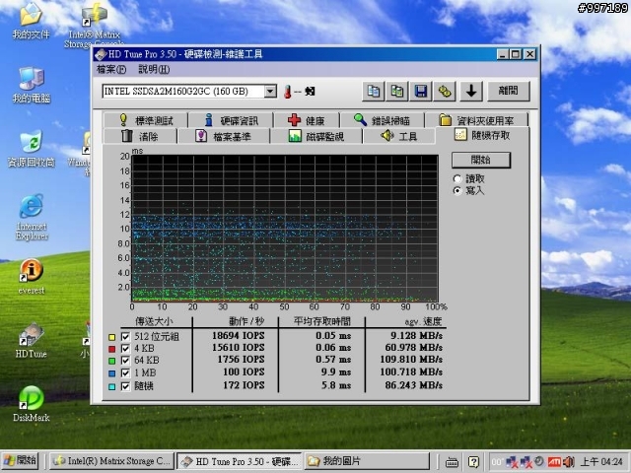Open the INTEL SSDSA2M160G2GC drive dropdown
Viewport: 631px width, 473px height.
click(270, 92)
